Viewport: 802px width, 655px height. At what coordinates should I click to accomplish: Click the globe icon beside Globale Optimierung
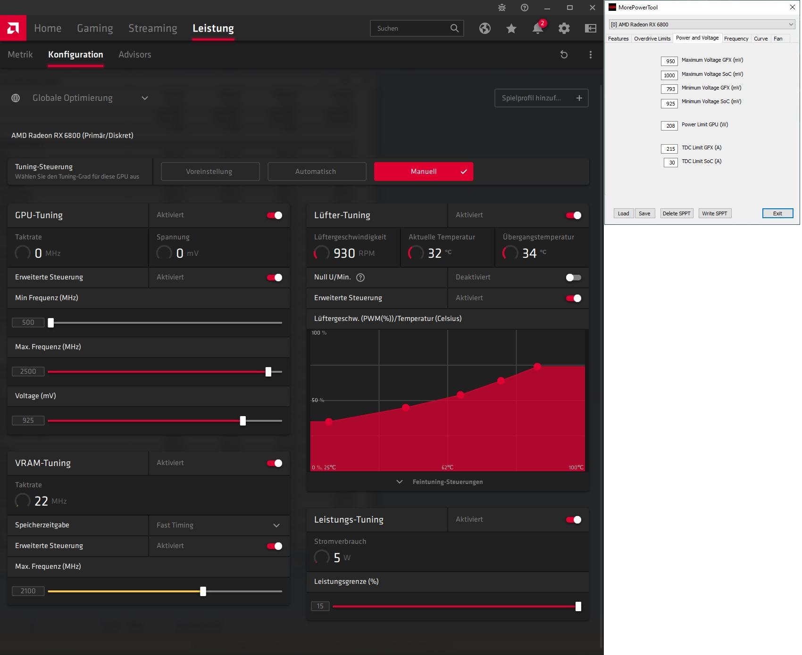16,98
